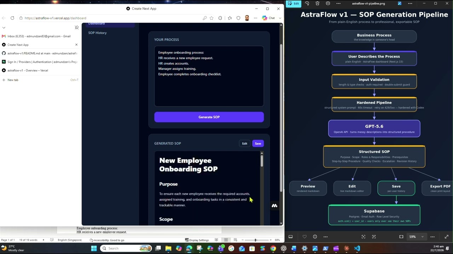This screenshot has height=254, width=453.
Task: Click inside the Your Process text area
Action: tap(209, 76)
